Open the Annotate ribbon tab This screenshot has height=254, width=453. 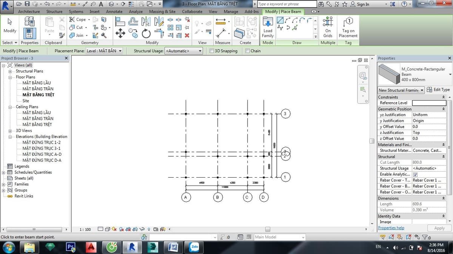coord(114,12)
